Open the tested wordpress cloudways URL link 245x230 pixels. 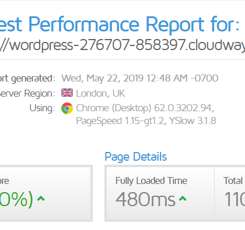click(x=123, y=45)
